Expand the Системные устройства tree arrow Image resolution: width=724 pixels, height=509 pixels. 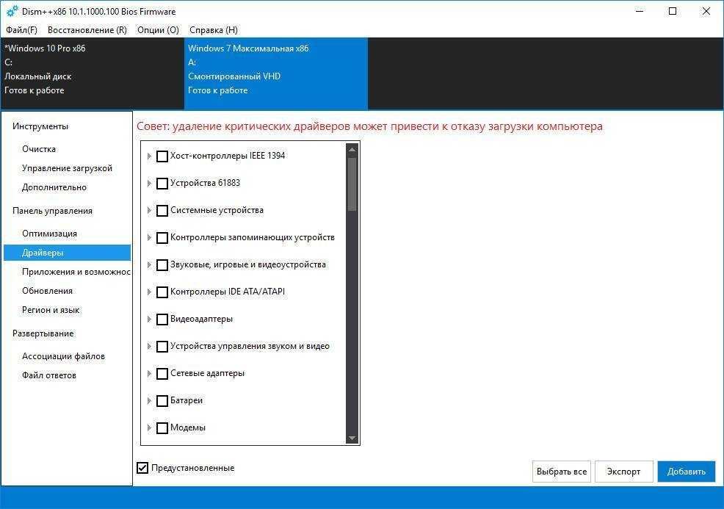(149, 211)
